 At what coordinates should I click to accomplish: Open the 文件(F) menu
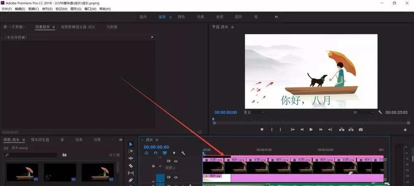7,9
